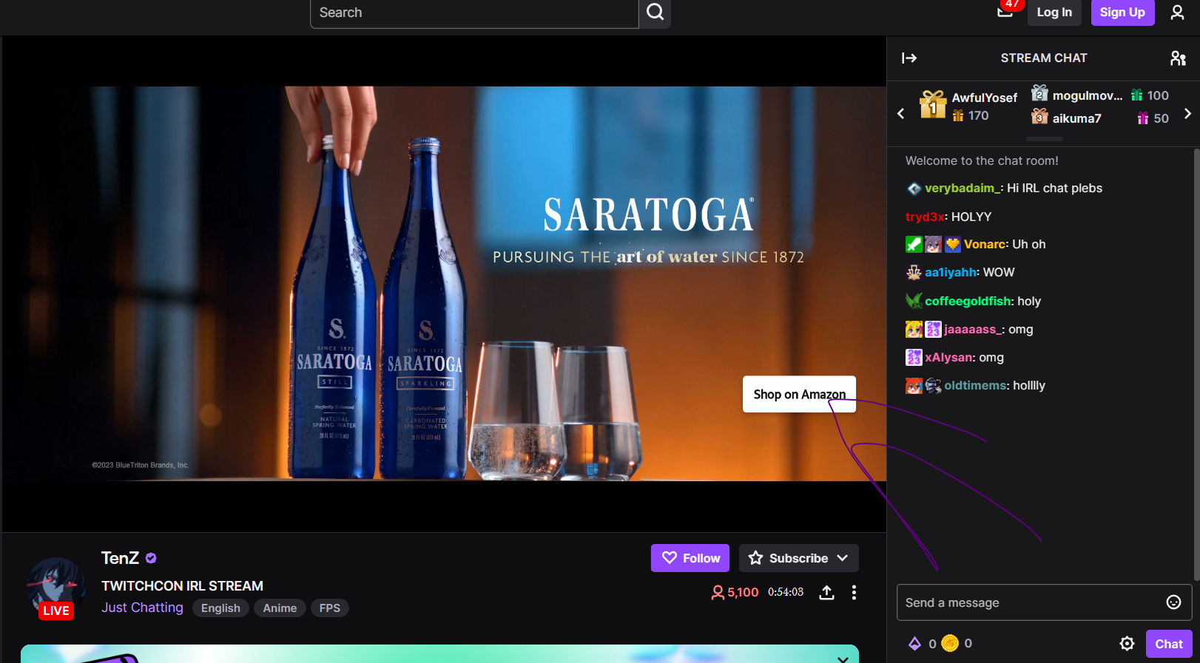1200x663 pixels.
Task: Click the LIVE indicator badge
Action: pos(56,611)
